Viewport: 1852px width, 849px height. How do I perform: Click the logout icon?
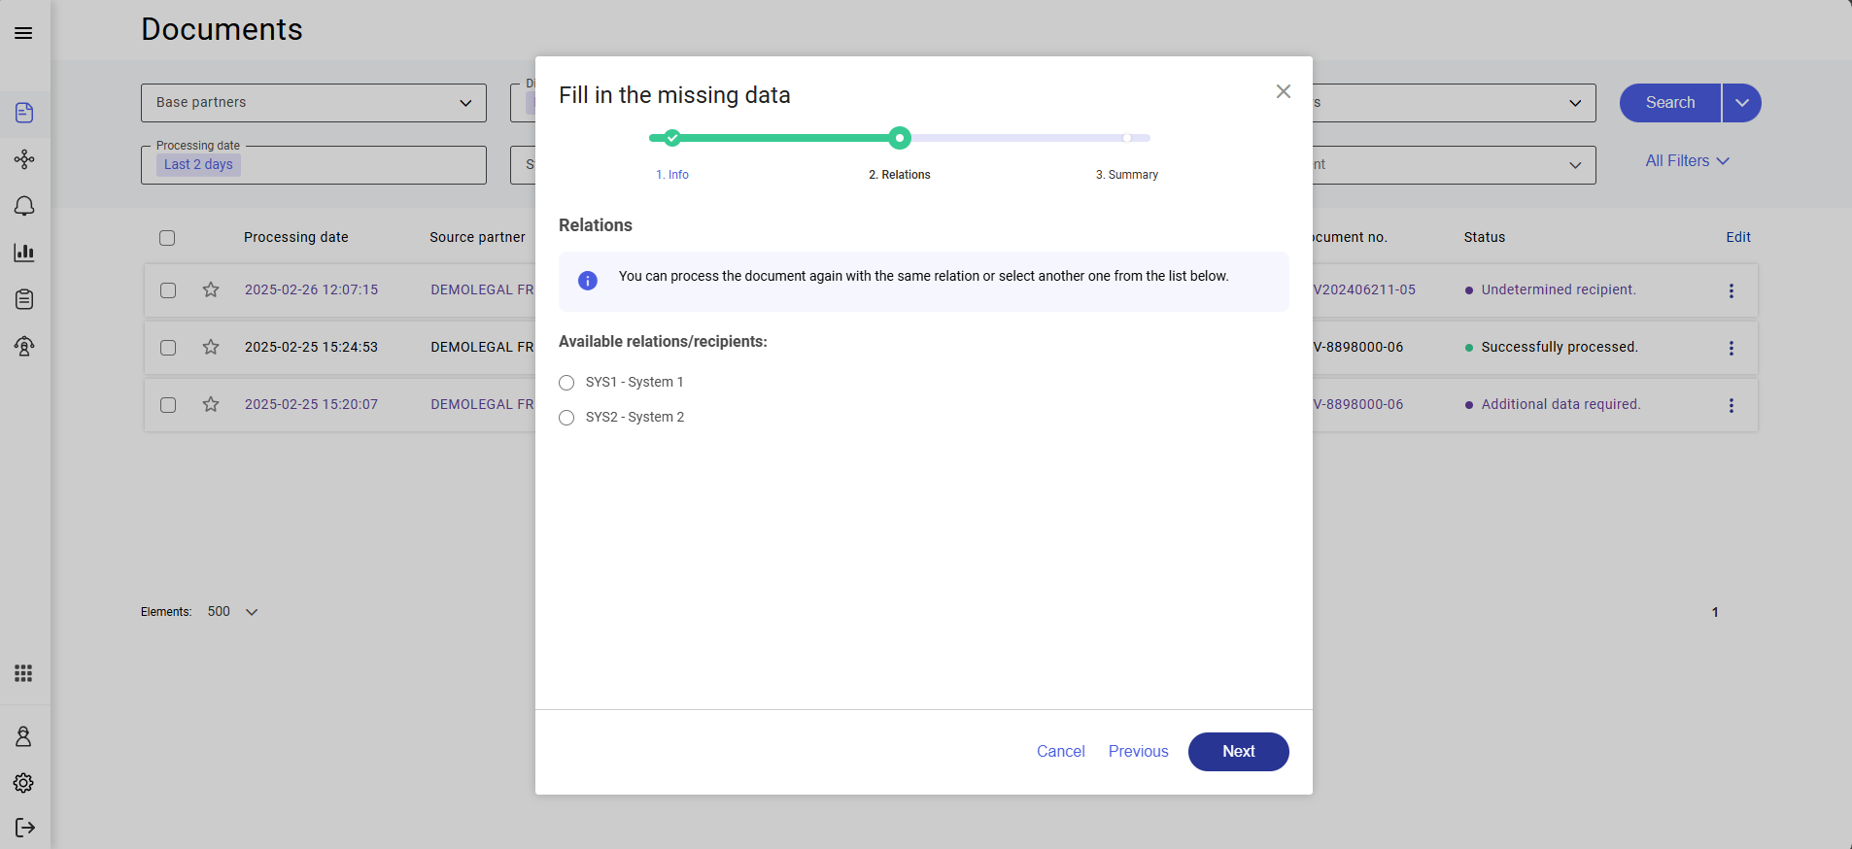click(x=24, y=828)
